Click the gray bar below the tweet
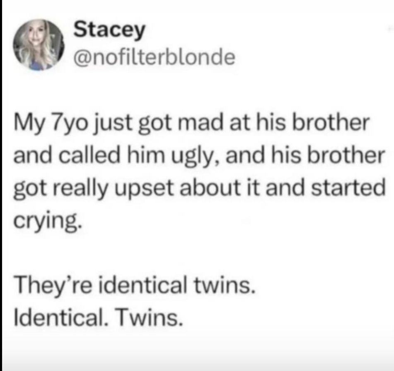Screen dimensions: 394x371 coord(197,357)
